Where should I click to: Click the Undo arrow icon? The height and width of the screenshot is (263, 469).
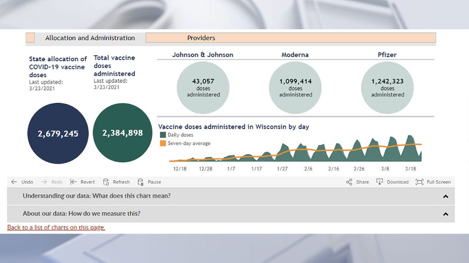[14, 182]
